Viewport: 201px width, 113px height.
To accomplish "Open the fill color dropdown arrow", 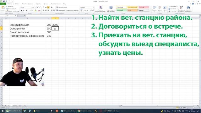I will (37, 10).
